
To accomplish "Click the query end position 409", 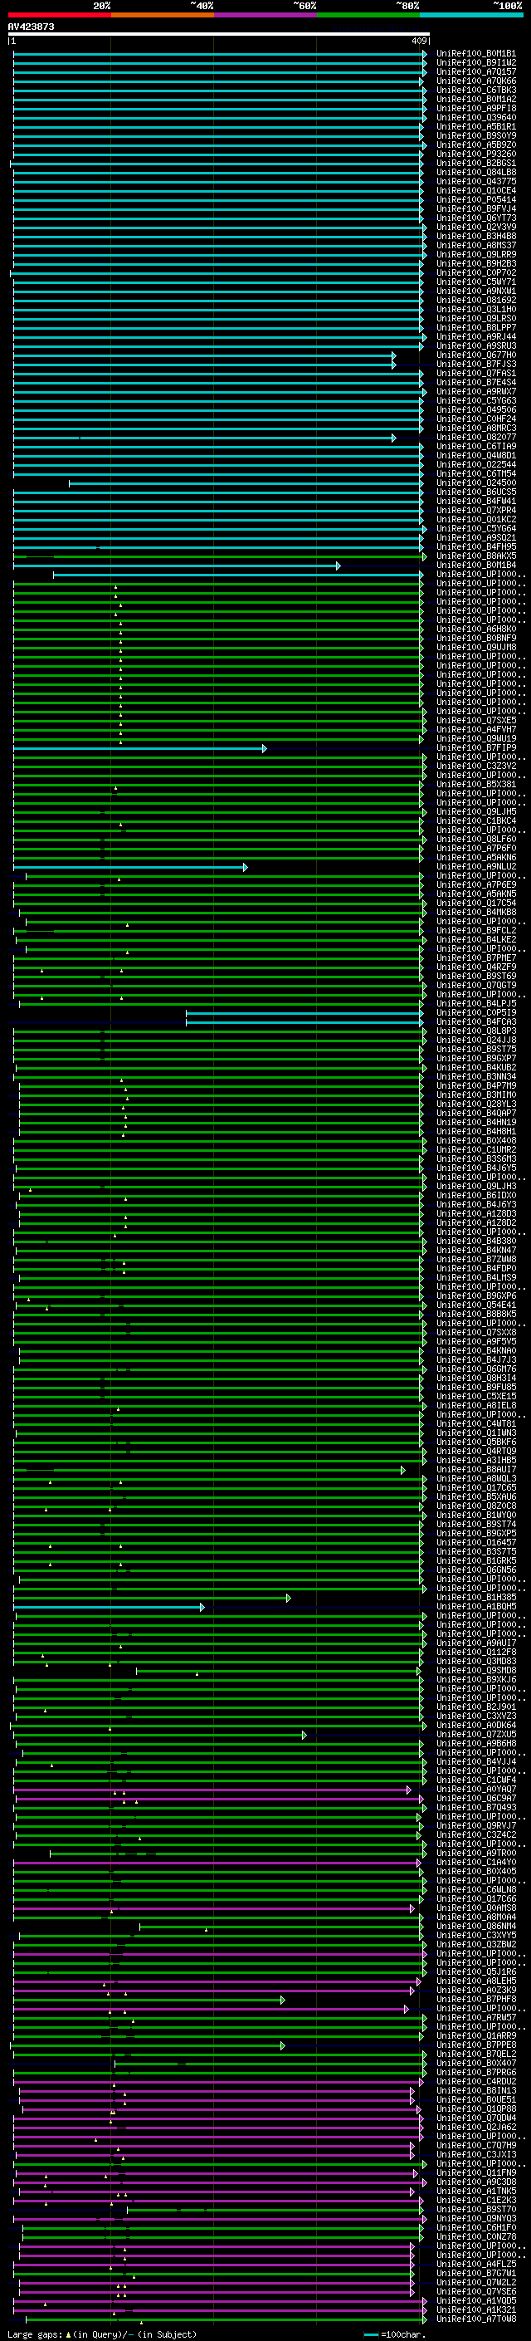I will coord(418,41).
